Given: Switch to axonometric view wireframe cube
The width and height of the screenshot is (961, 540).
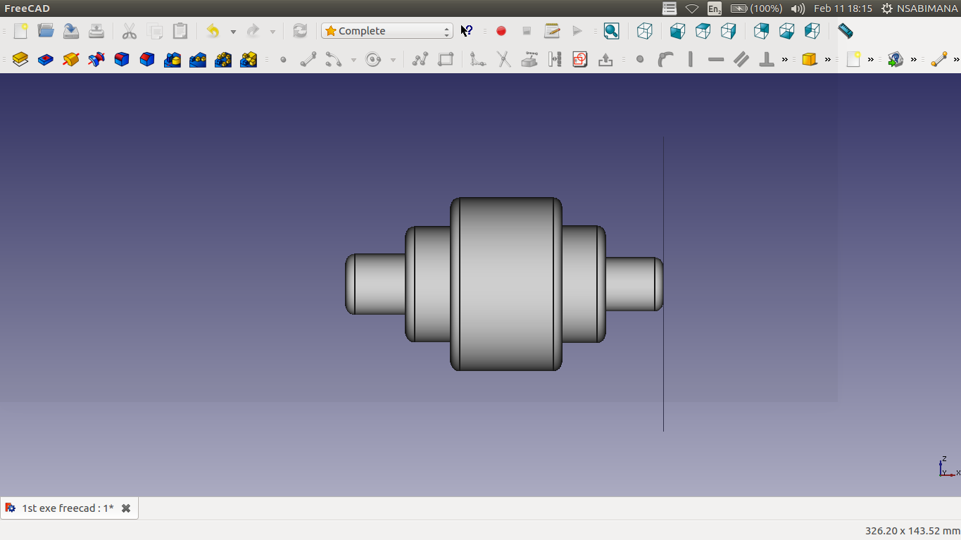Looking at the screenshot, I should (644, 31).
